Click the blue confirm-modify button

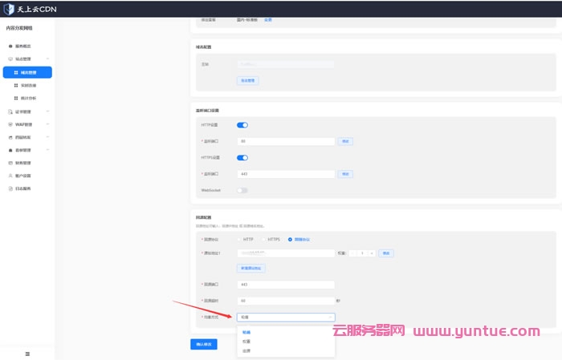[203, 344]
